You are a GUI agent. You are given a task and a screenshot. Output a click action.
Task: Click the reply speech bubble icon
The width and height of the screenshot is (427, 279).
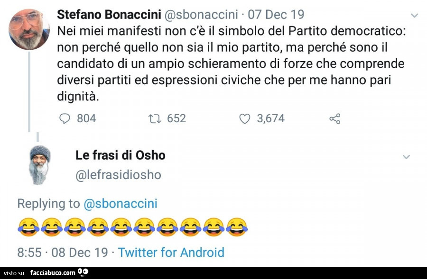coord(64,118)
